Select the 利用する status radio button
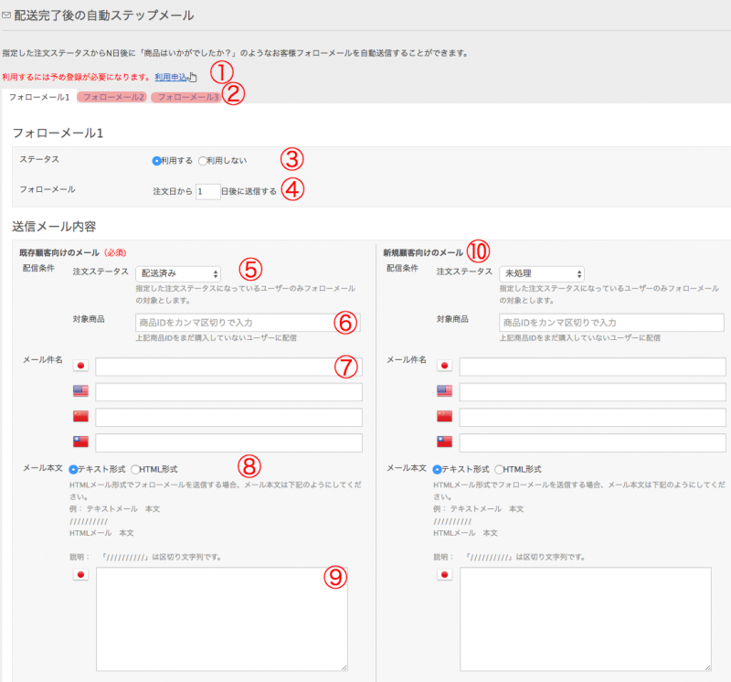The height and width of the screenshot is (682, 731). pyautogui.click(x=156, y=160)
